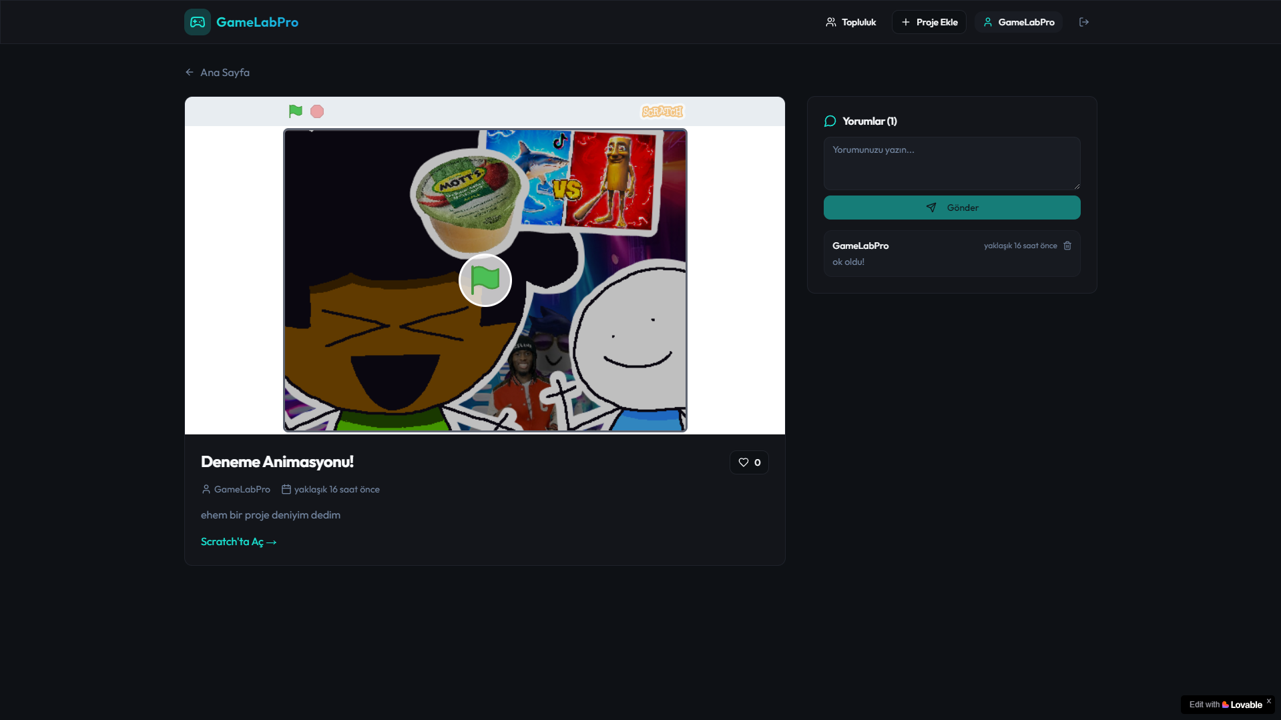Click the GameLabPro gamepad logo icon
Image resolution: width=1281 pixels, height=720 pixels.
click(x=198, y=22)
